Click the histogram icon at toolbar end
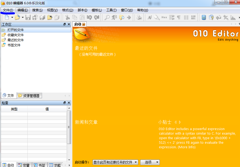 233,17
